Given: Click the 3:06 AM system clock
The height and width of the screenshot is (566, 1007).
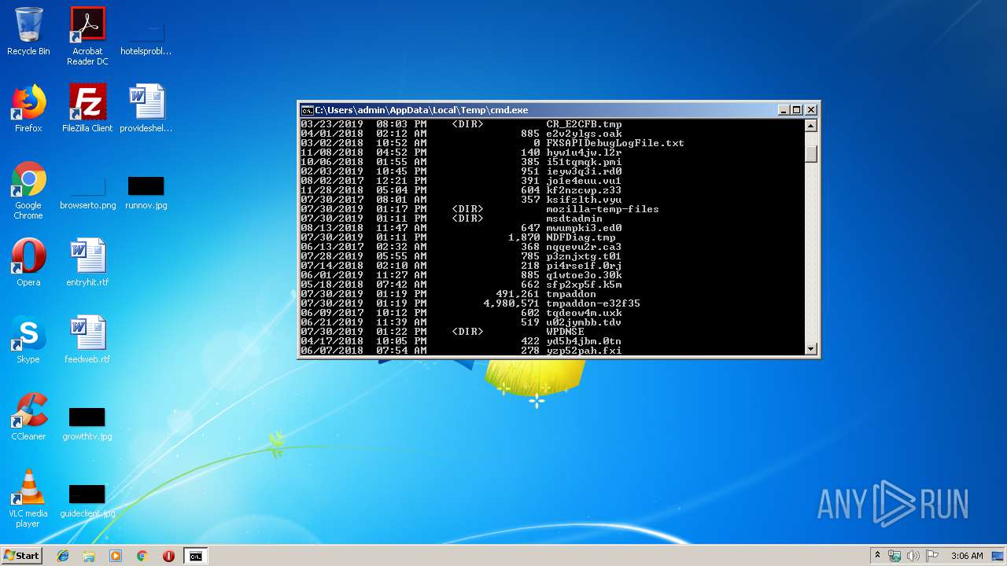Looking at the screenshot, I should 967,556.
